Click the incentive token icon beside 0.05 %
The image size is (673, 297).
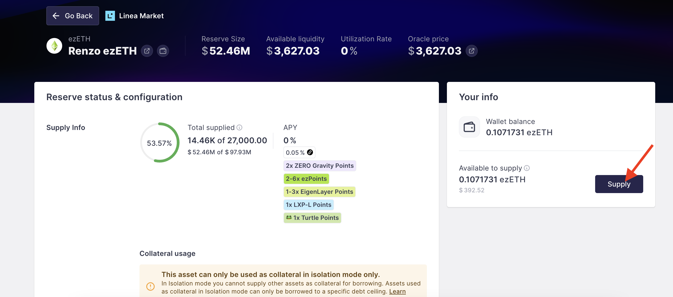tap(310, 152)
